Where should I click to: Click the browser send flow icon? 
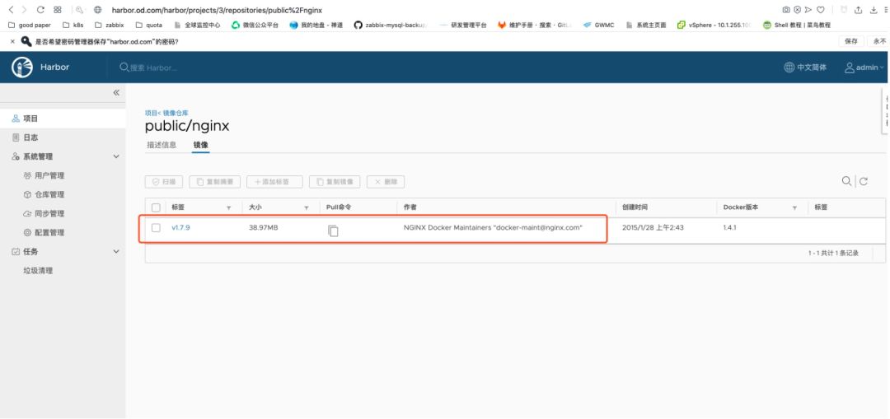click(808, 10)
